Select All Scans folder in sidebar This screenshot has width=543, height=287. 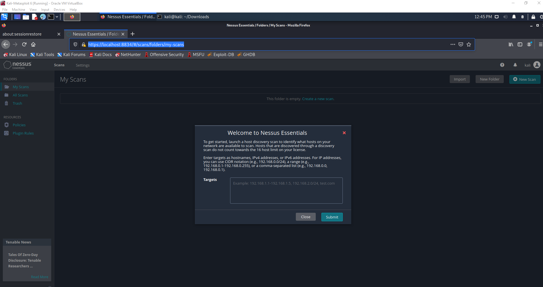(x=27, y=95)
